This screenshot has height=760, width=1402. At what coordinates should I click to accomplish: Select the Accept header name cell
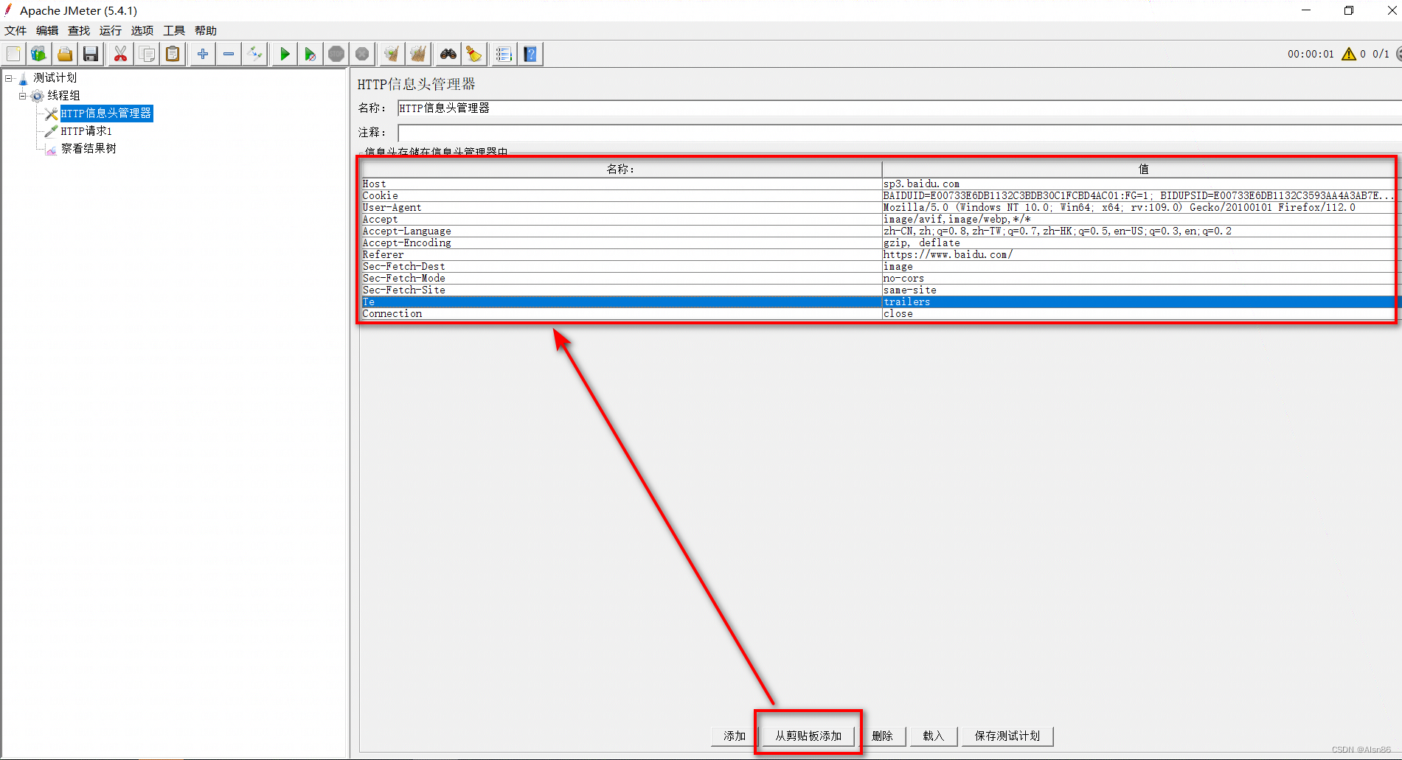(x=621, y=220)
